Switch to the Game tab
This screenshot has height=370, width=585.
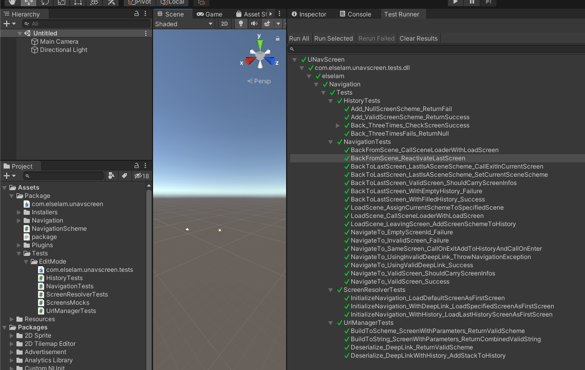pos(210,14)
